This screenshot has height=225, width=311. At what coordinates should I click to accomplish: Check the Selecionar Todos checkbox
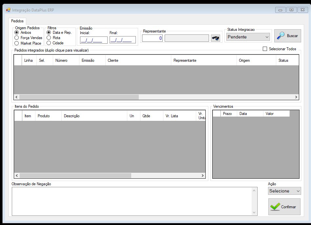click(265, 49)
